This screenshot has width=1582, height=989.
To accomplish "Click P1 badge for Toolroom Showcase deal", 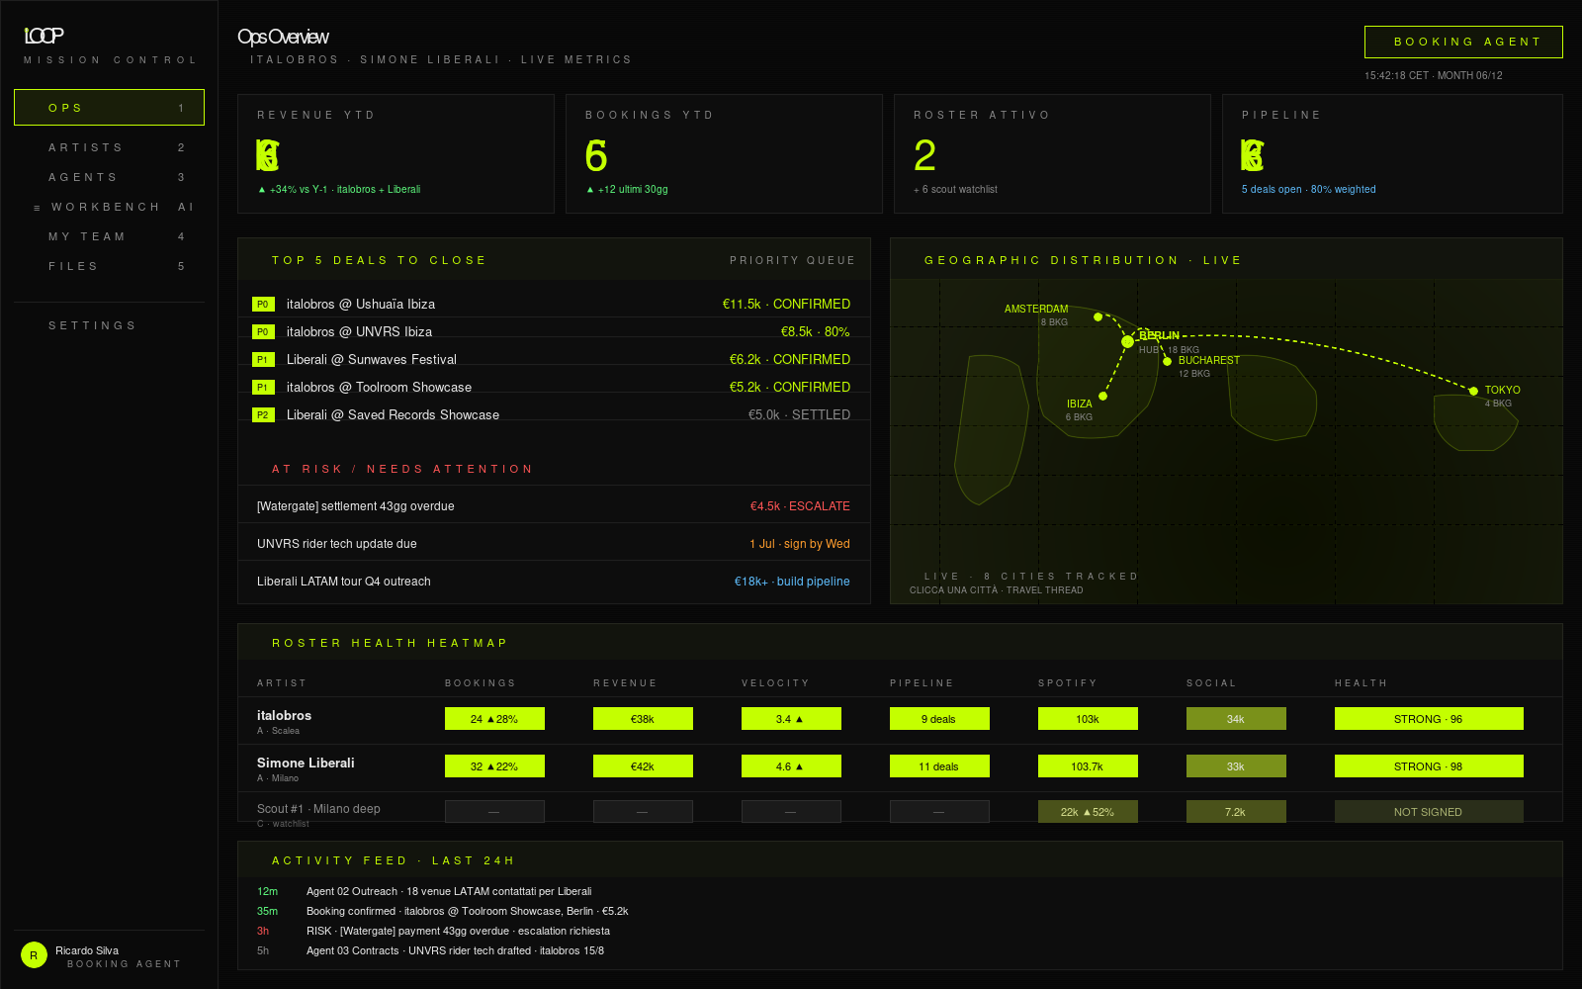I will pyautogui.click(x=263, y=388).
